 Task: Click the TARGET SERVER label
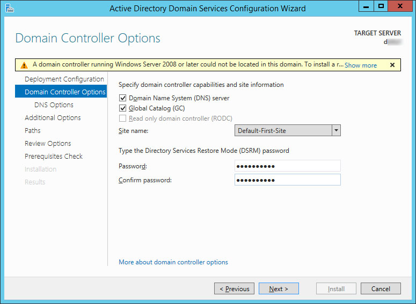coord(377,33)
